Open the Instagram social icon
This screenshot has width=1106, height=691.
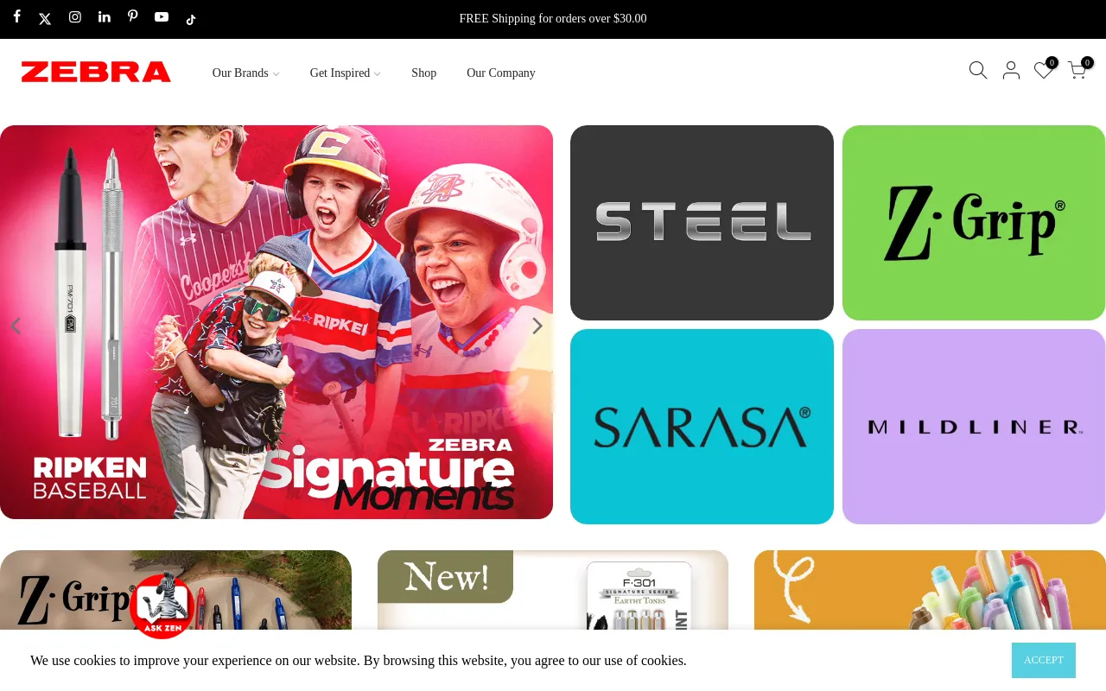75,16
